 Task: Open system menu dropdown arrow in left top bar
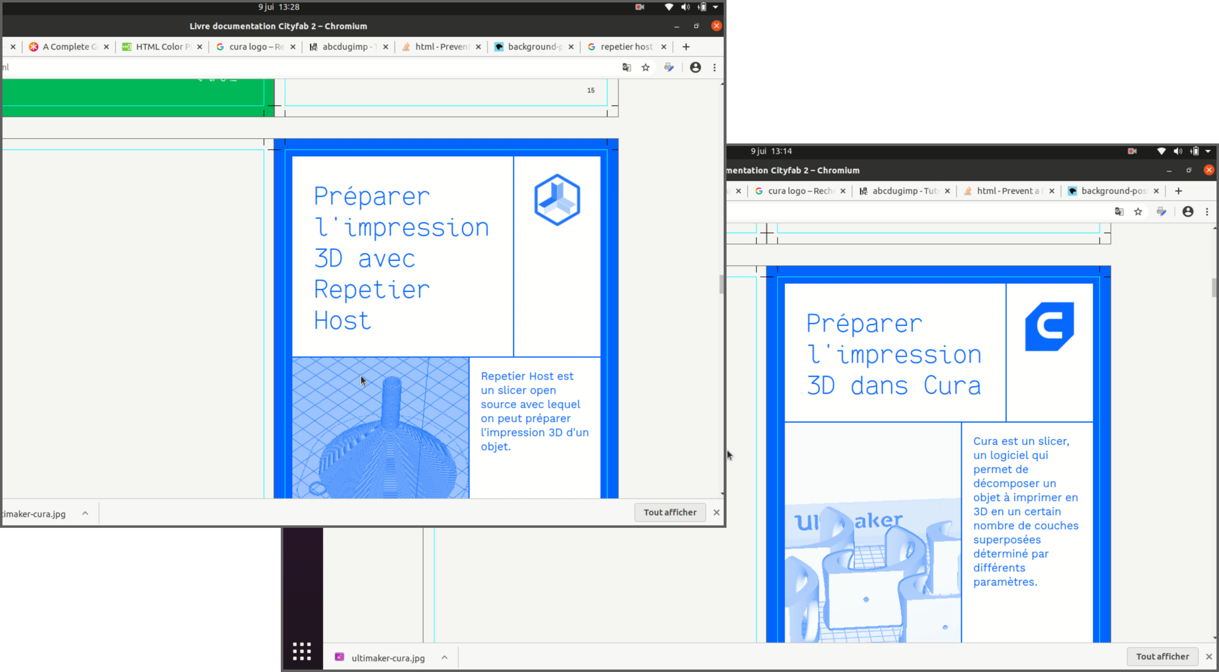[x=716, y=7]
